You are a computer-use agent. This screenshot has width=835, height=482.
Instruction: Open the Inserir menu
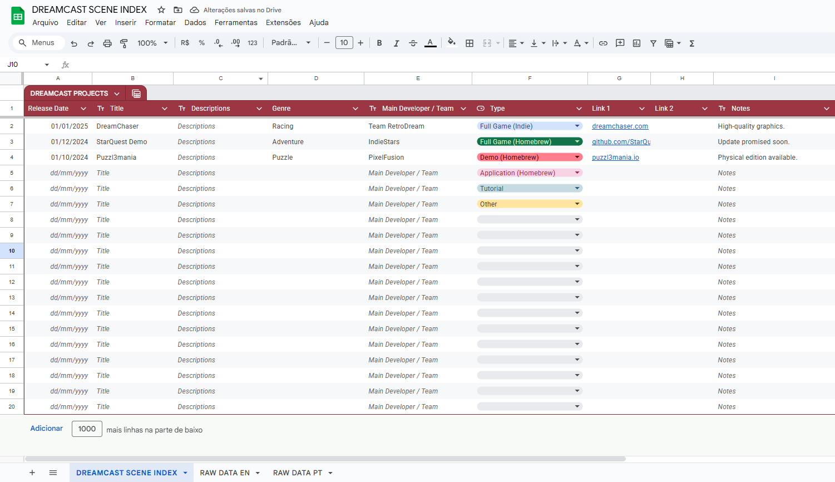[126, 23]
